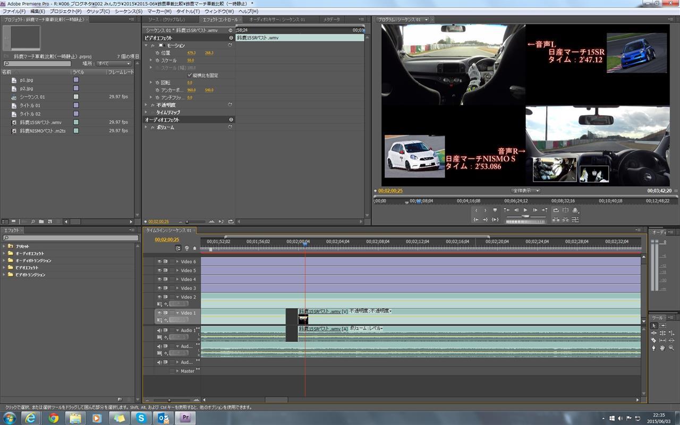
Task: Open the 全体表示 zoom level dropdown
Action: pos(526,191)
